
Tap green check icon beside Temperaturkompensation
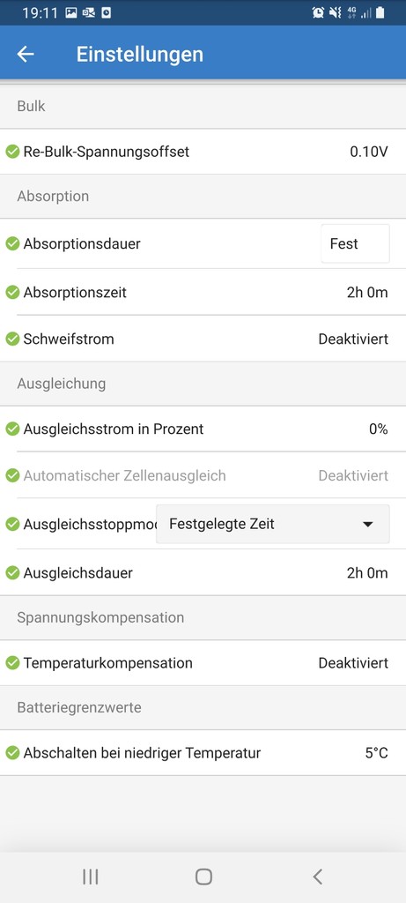point(12,663)
